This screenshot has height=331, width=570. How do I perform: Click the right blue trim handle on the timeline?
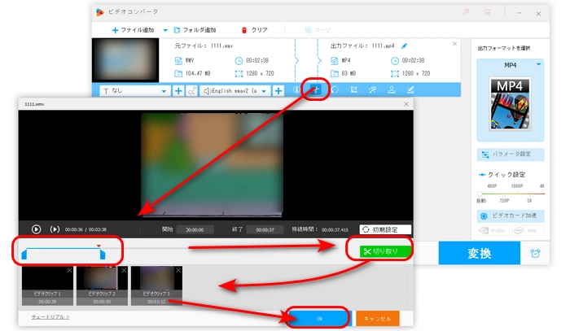tap(103, 254)
